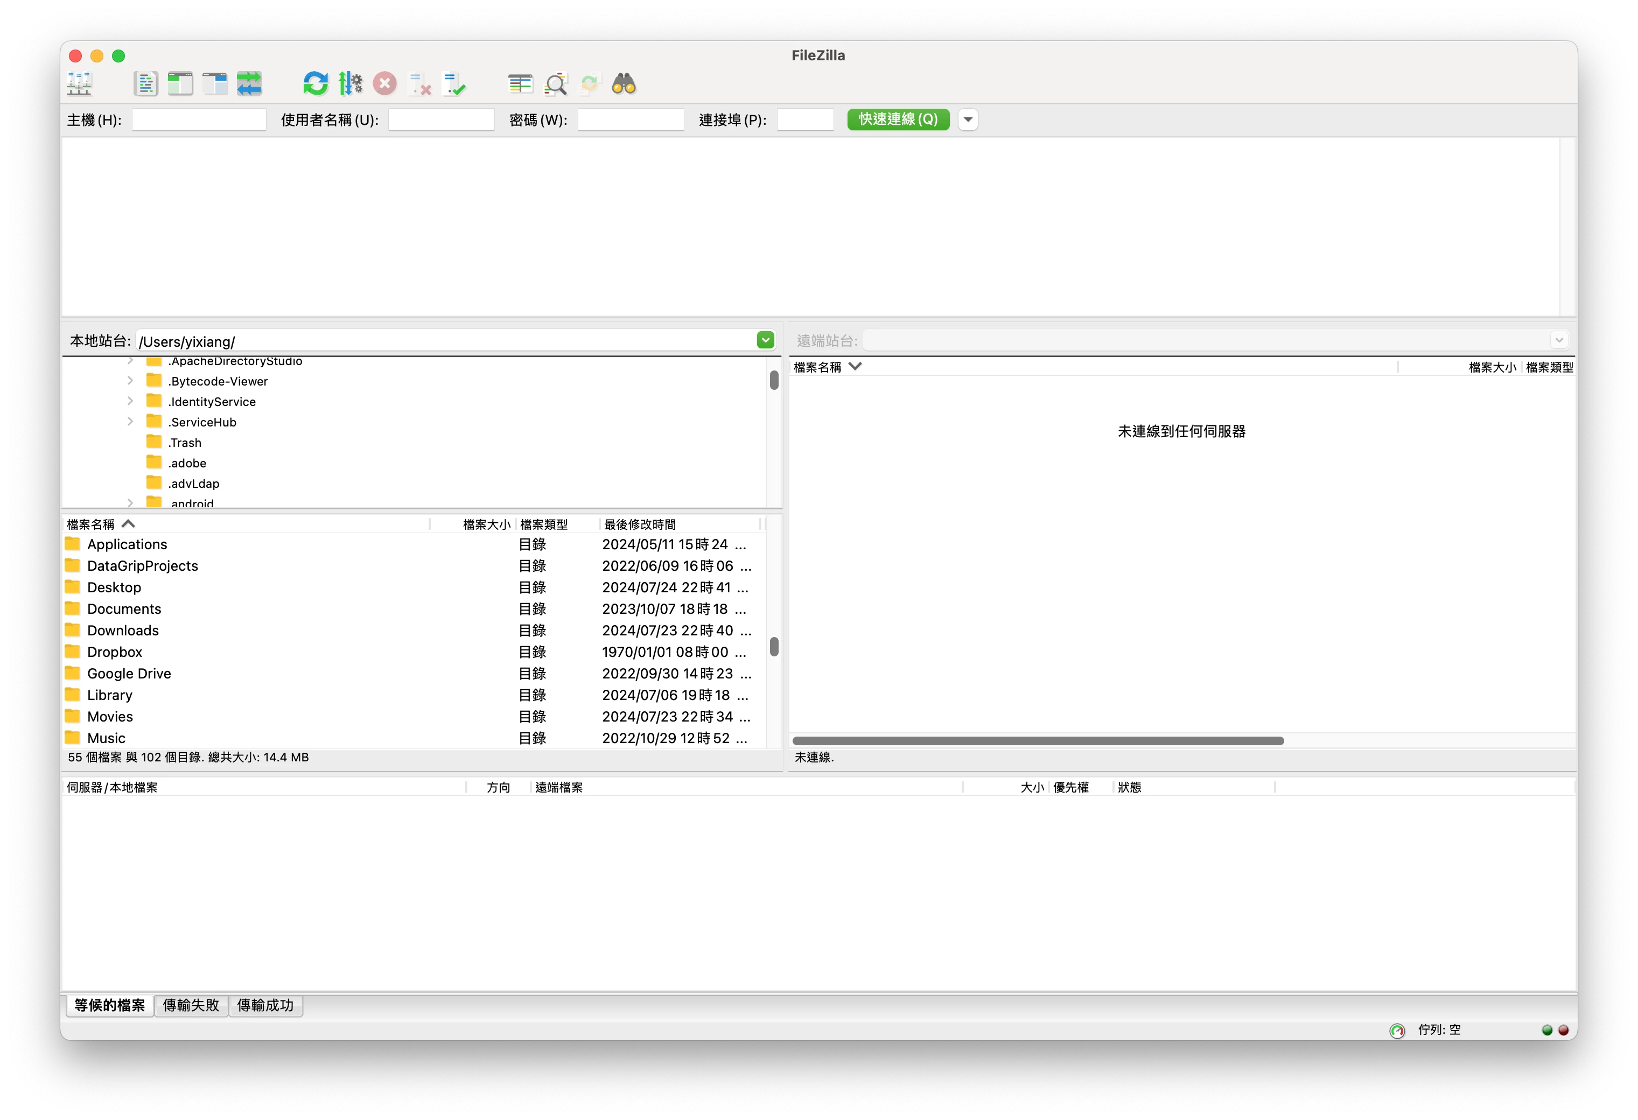Select the Music folder row
This screenshot has width=1638, height=1120.
pos(414,738)
